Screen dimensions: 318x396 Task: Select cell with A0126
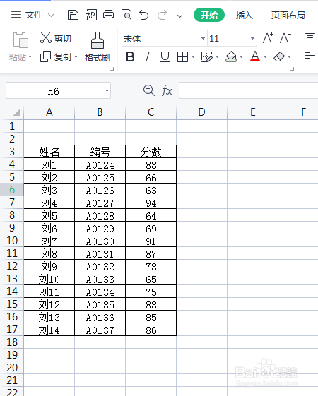100,190
